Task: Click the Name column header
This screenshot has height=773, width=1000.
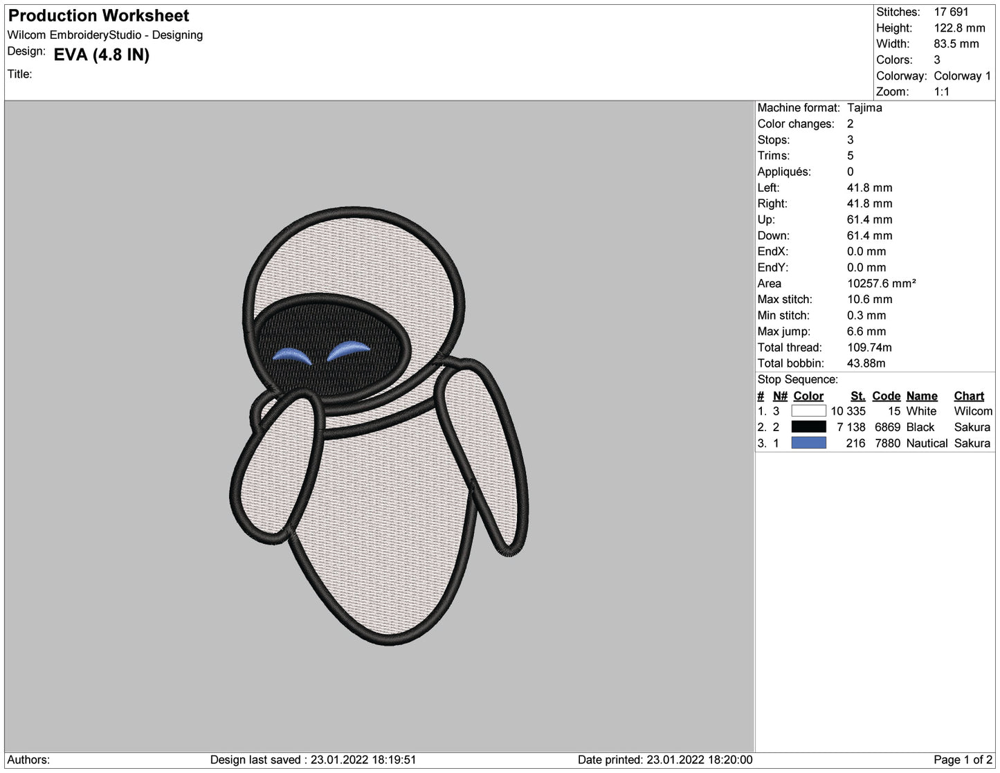Action: click(x=922, y=396)
